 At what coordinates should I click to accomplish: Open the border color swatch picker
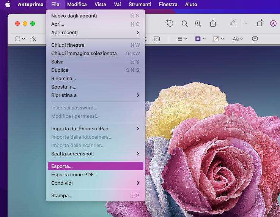pyautogui.click(x=200, y=39)
